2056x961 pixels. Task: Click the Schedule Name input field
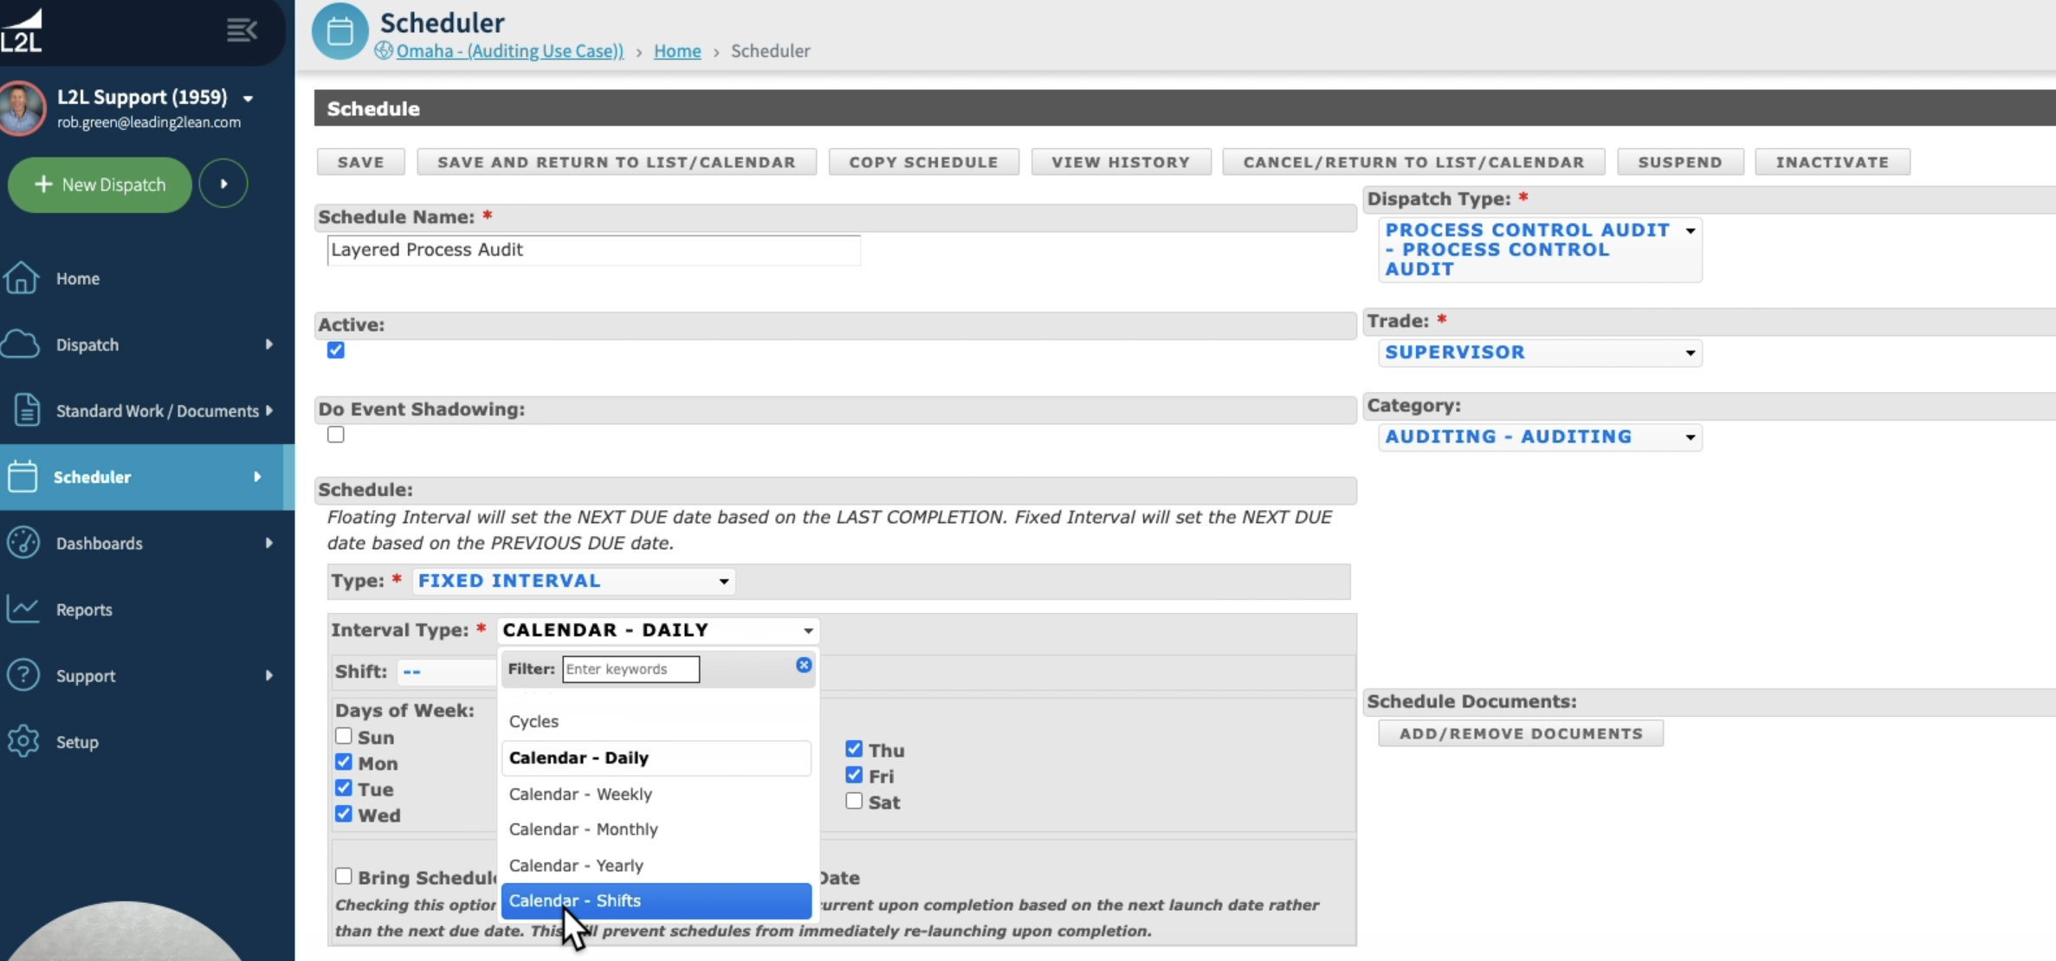coord(593,250)
